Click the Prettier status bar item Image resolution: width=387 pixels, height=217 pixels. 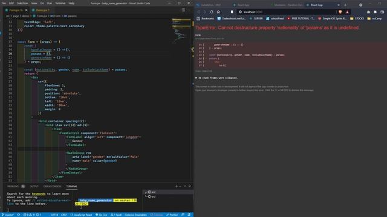tap(172, 215)
